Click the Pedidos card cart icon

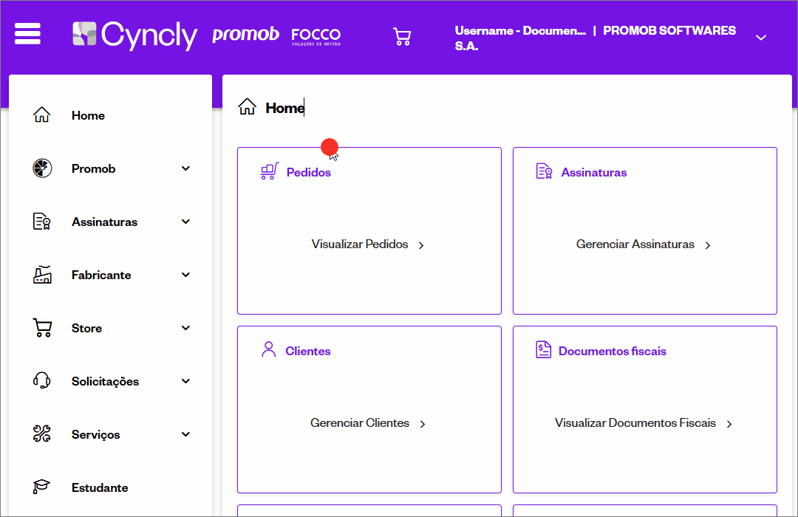click(269, 171)
